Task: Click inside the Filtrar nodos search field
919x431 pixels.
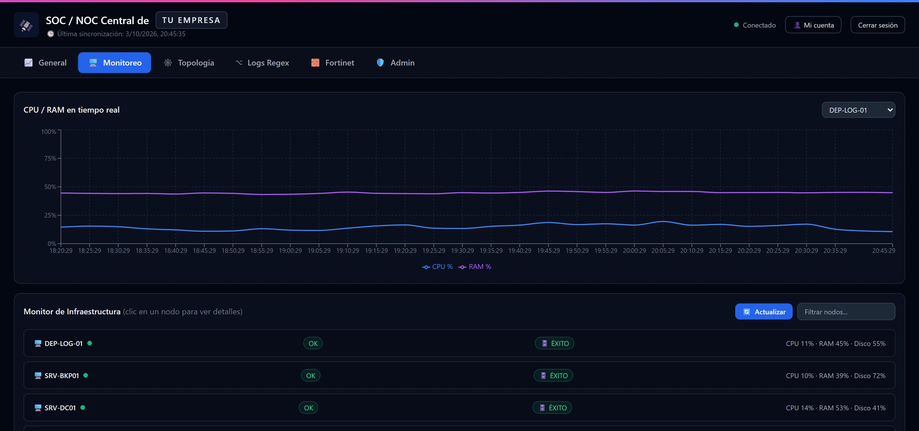Action: click(x=846, y=312)
